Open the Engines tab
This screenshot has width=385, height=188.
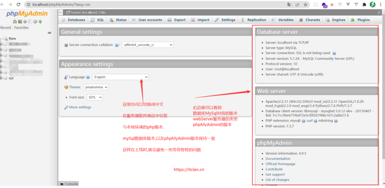click(x=335, y=20)
